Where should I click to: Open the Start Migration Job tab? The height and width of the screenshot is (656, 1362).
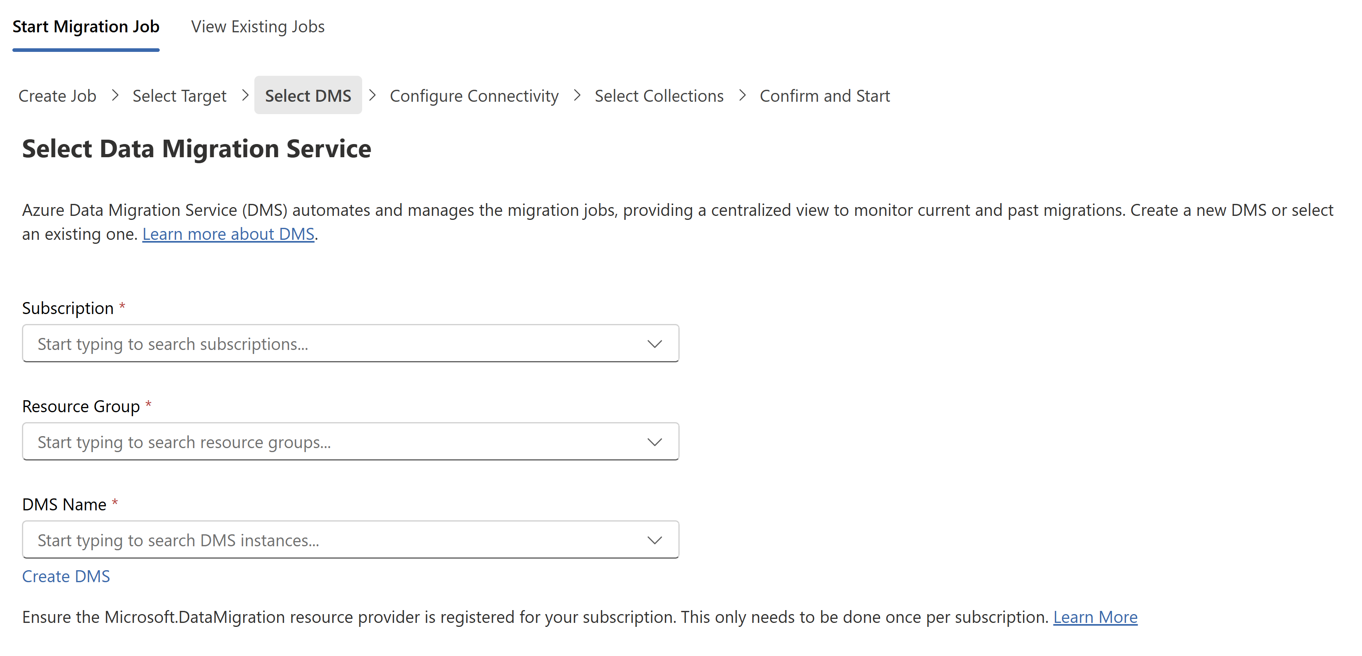pos(86,26)
